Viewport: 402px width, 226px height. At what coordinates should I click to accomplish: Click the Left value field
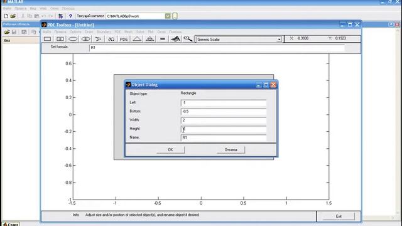click(224, 103)
